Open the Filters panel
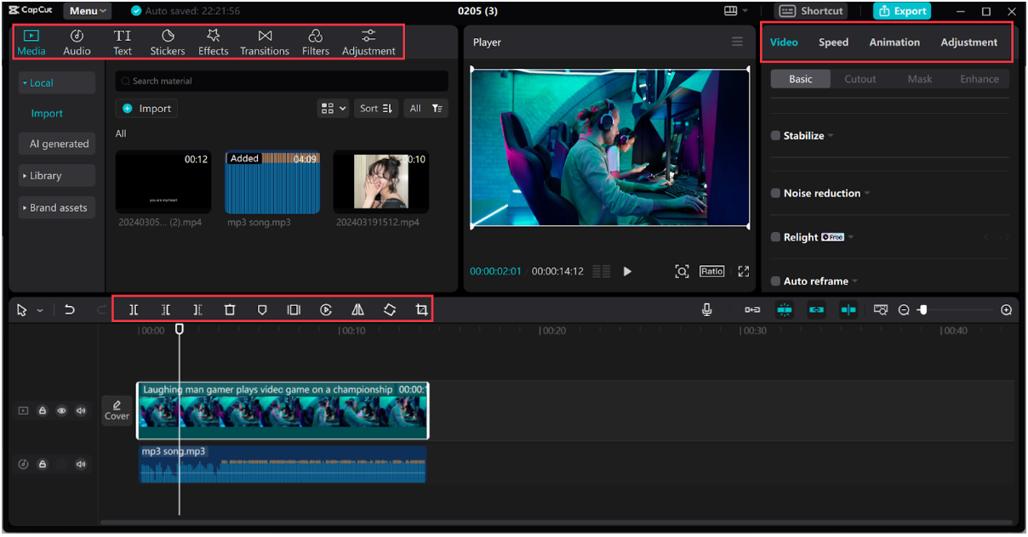 click(x=316, y=42)
